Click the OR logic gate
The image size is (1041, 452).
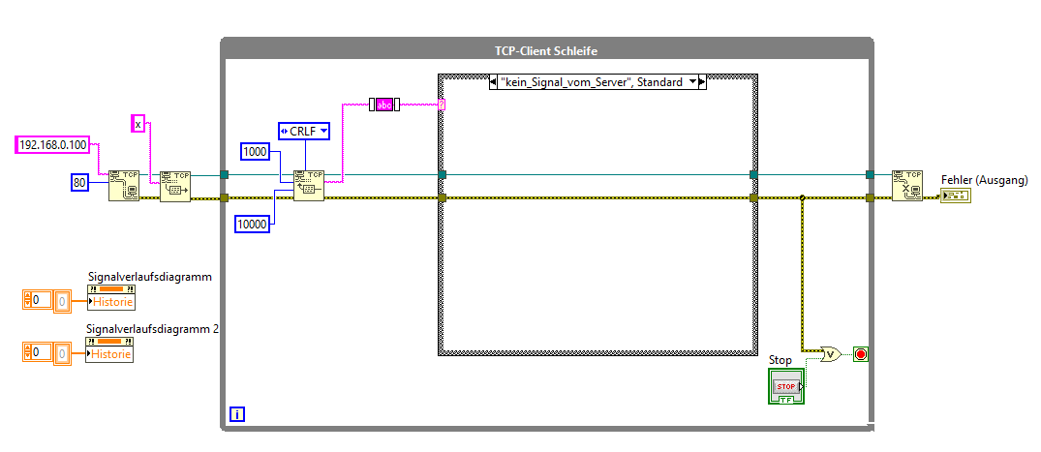(x=831, y=354)
